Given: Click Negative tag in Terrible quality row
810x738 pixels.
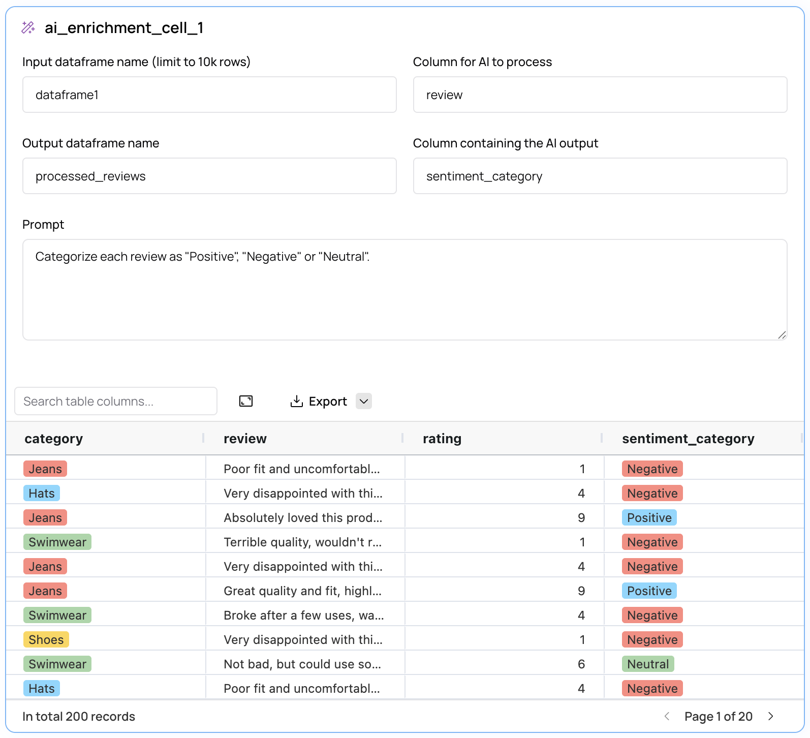Looking at the screenshot, I should pyautogui.click(x=652, y=542).
